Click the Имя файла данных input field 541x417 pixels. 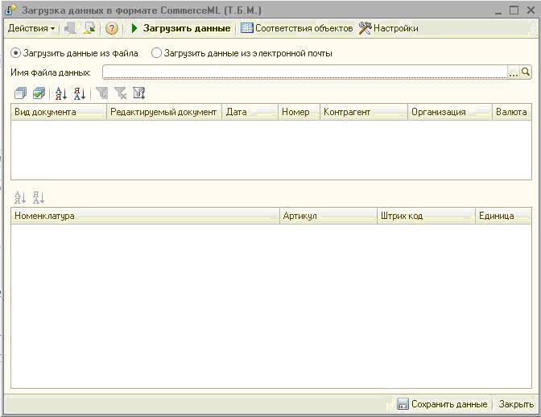(x=304, y=73)
